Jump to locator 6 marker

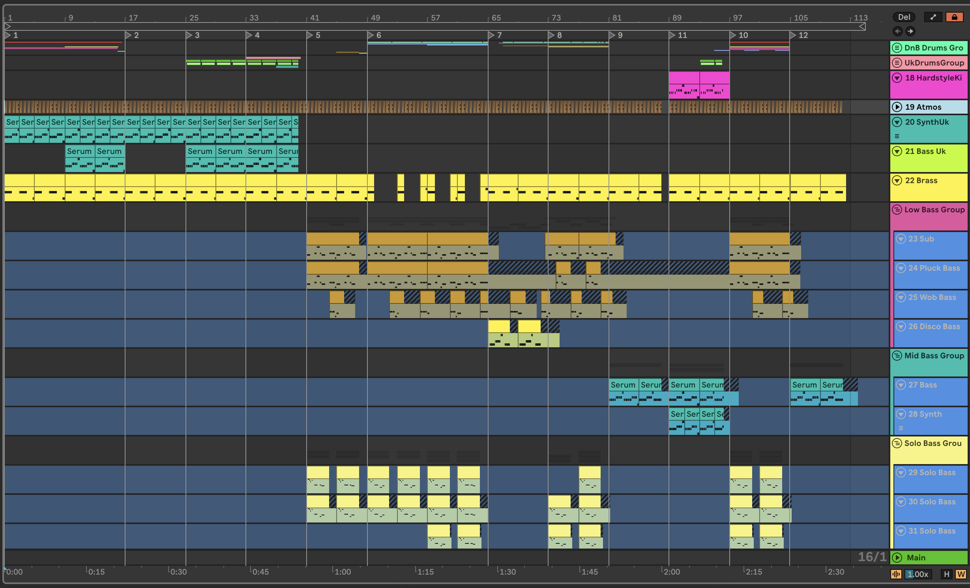371,35
